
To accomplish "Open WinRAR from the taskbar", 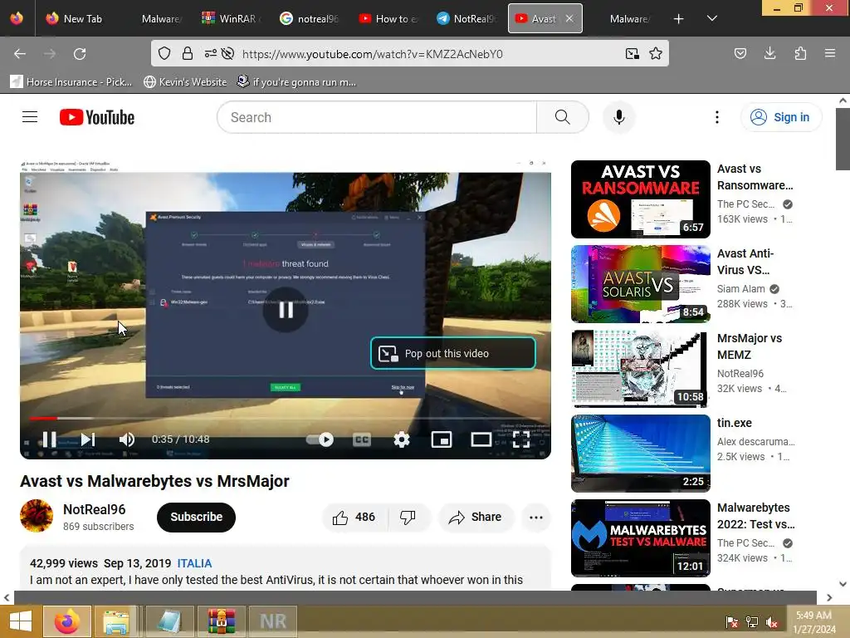I will coord(221,621).
